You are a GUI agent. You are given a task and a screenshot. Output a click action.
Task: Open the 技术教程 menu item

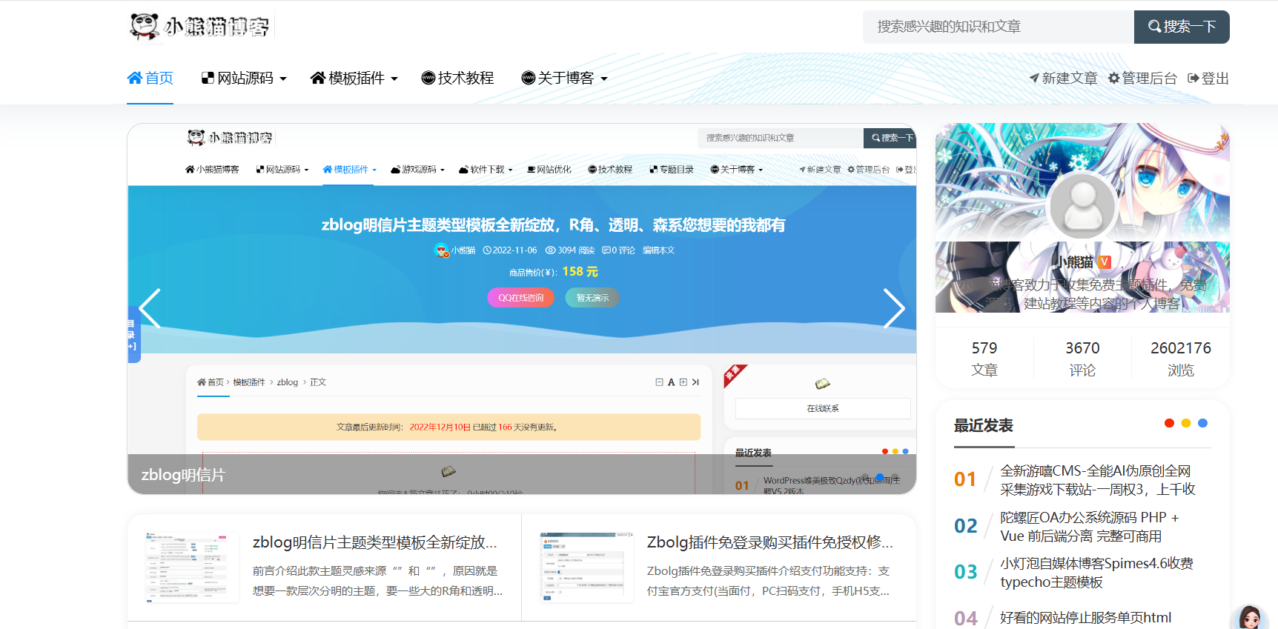point(457,78)
